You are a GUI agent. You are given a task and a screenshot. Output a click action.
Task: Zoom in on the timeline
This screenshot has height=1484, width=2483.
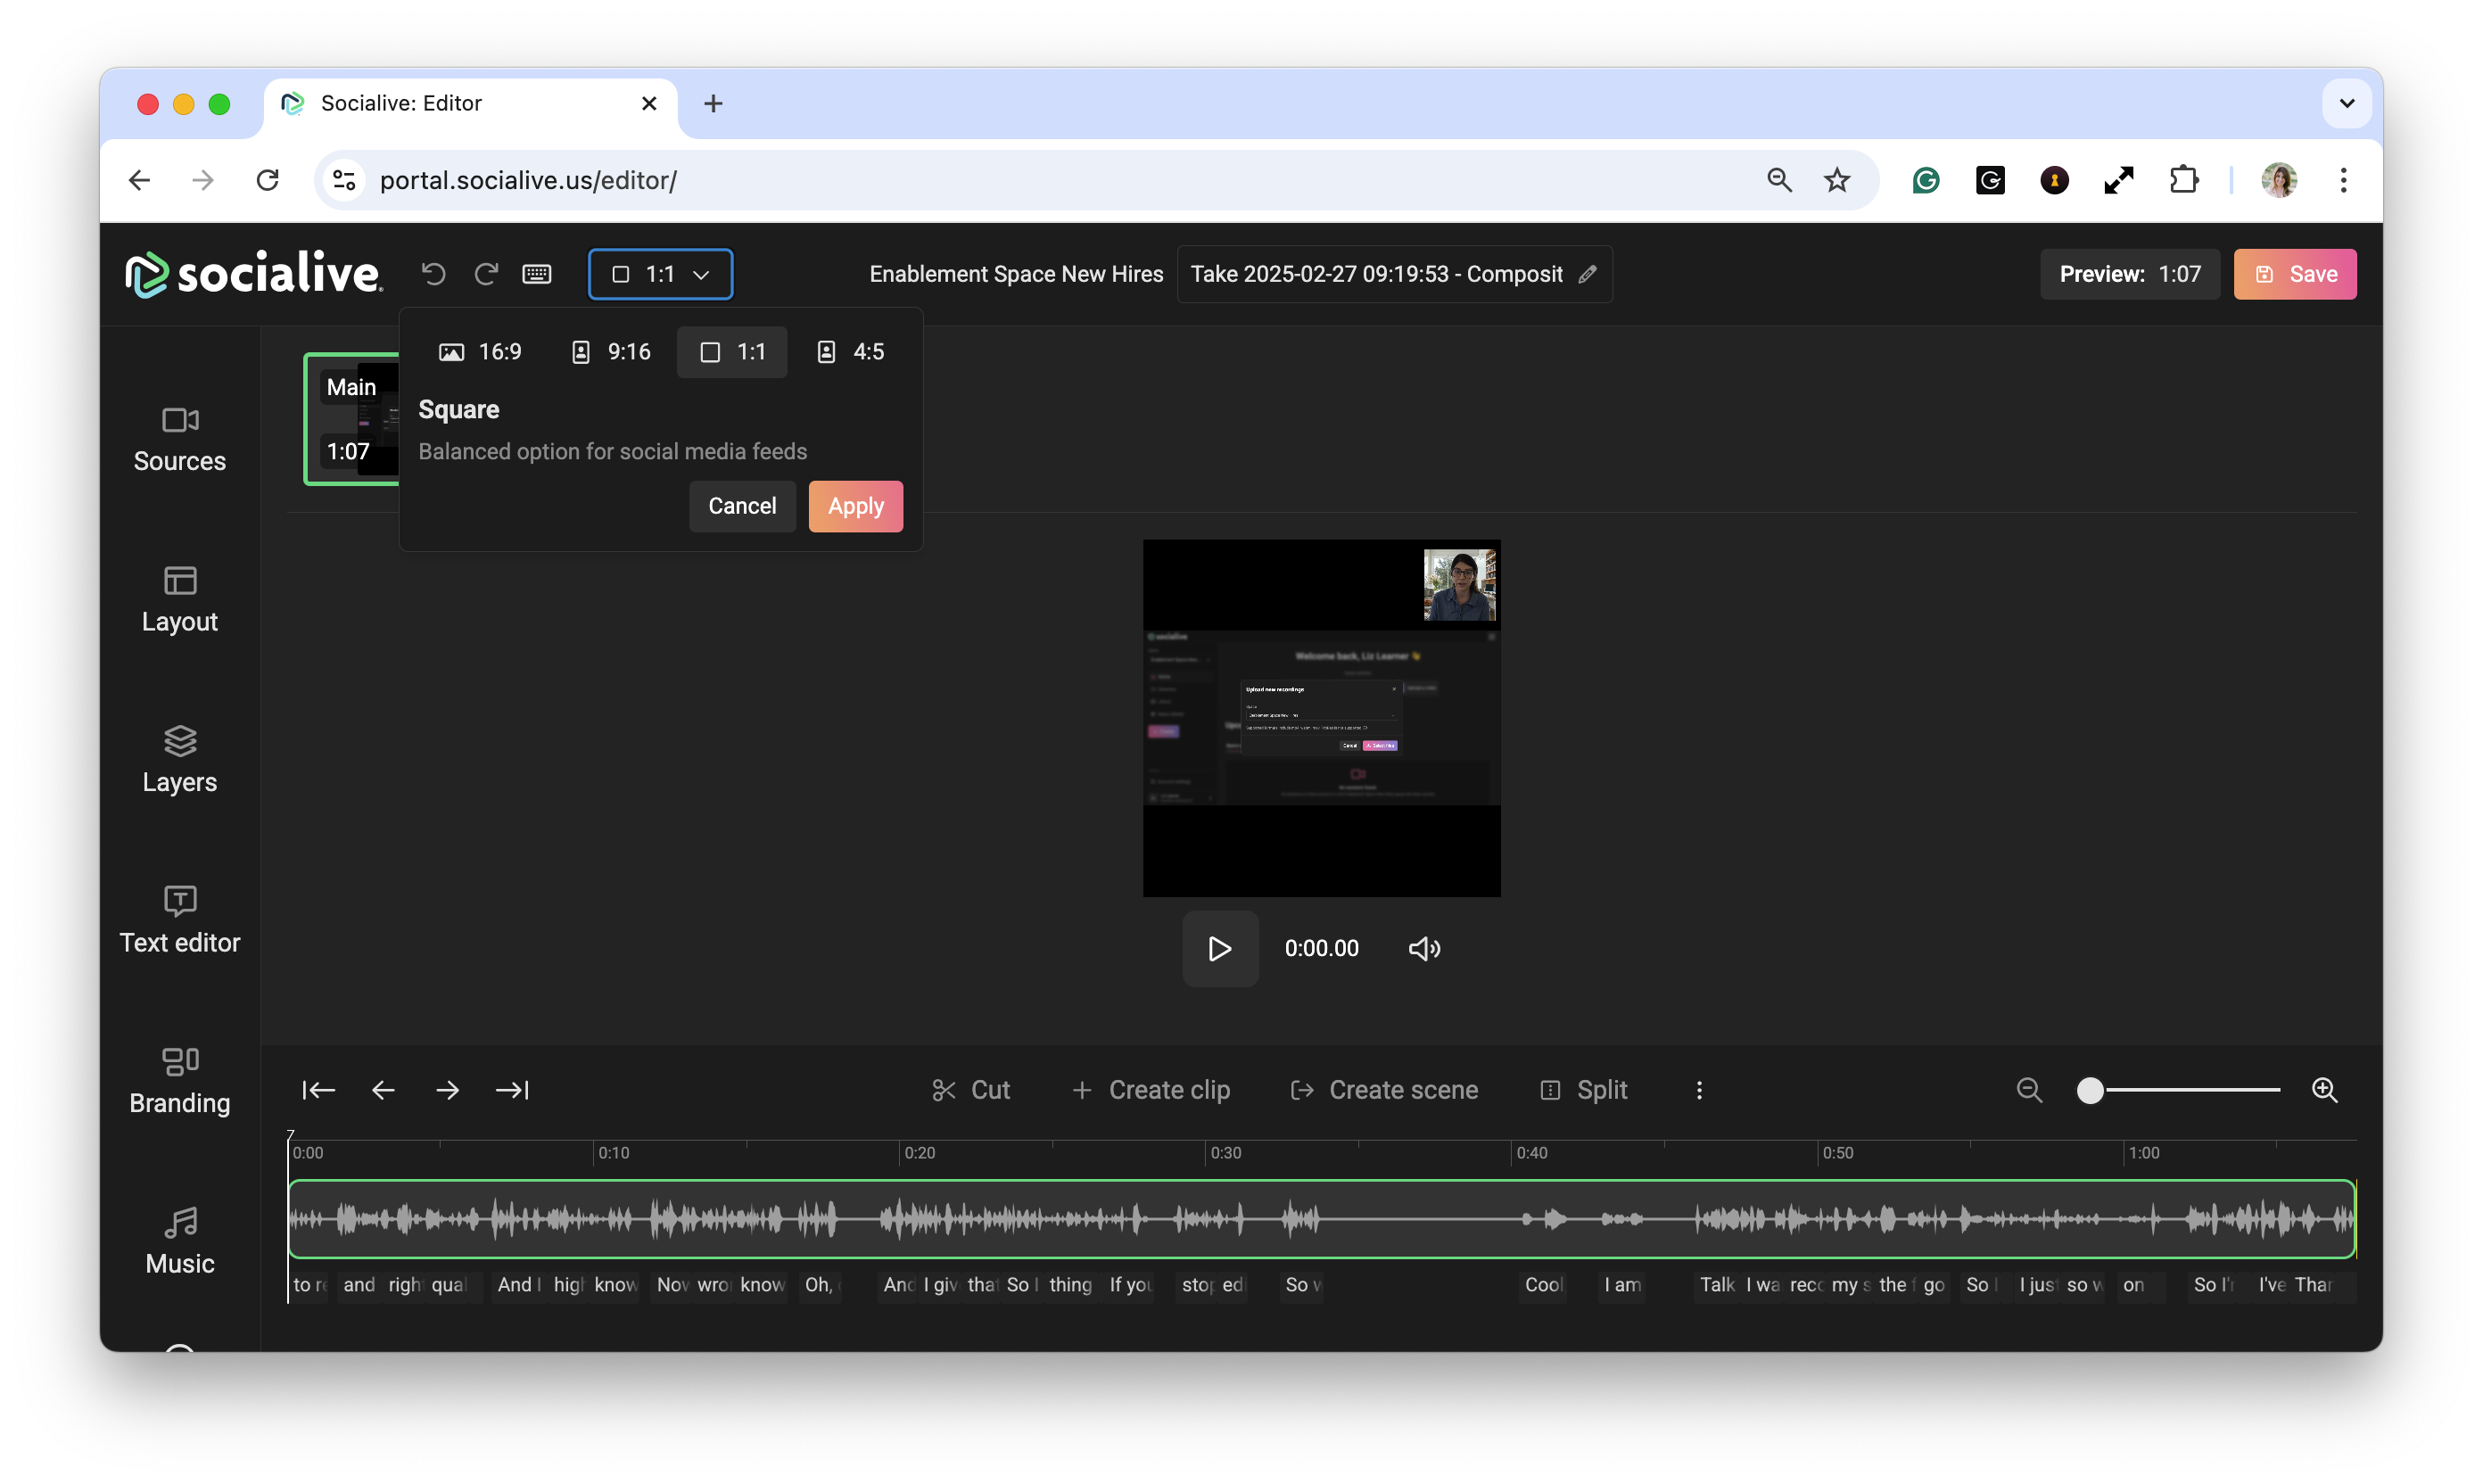2325,1090
